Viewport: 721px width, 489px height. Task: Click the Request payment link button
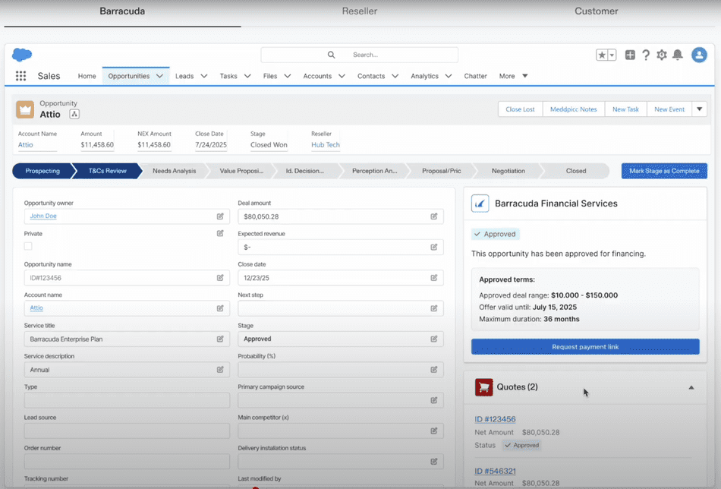click(x=585, y=347)
